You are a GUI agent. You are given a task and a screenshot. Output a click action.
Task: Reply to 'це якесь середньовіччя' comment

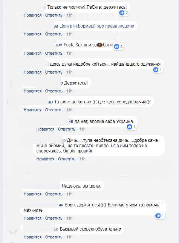(x=54, y=110)
